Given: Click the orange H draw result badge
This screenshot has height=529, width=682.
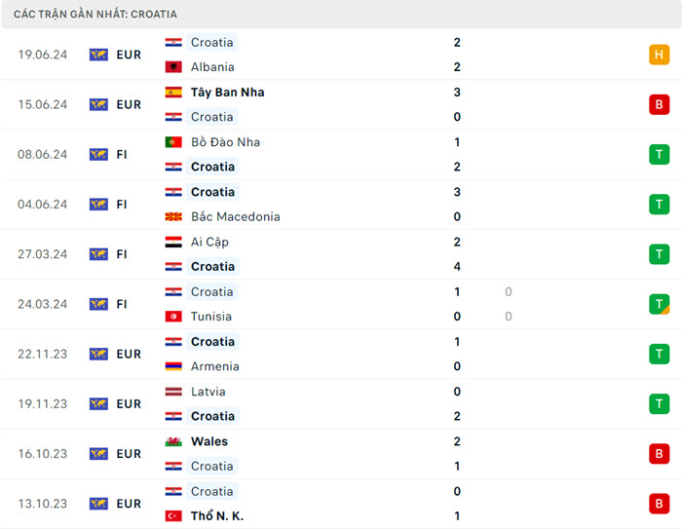Looking at the screenshot, I should 660,55.
